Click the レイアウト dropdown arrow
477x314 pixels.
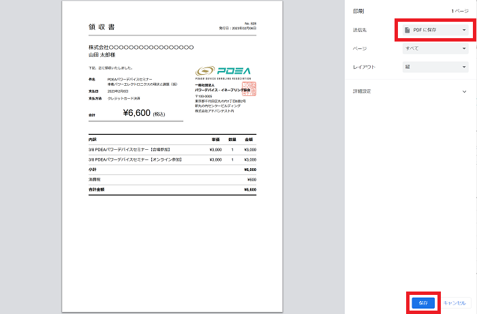(x=464, y=67)
